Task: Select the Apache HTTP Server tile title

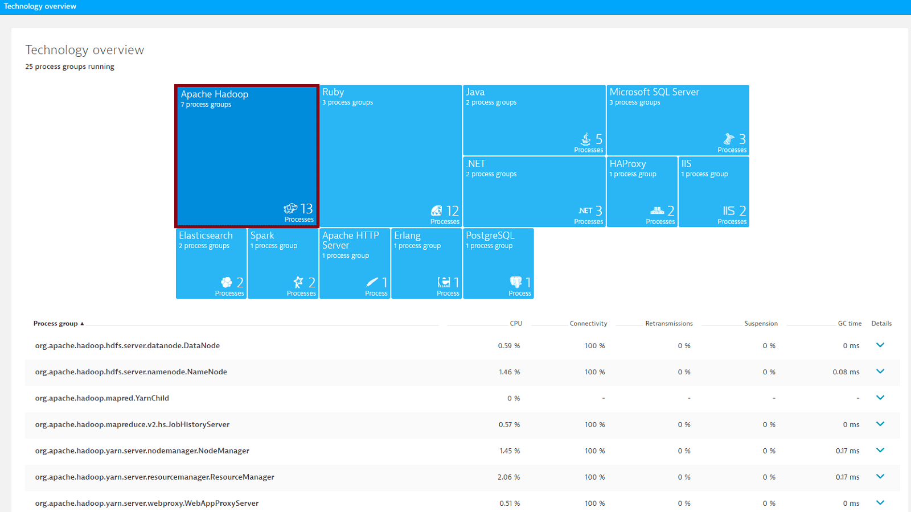Action: click(x=351, y=240)
